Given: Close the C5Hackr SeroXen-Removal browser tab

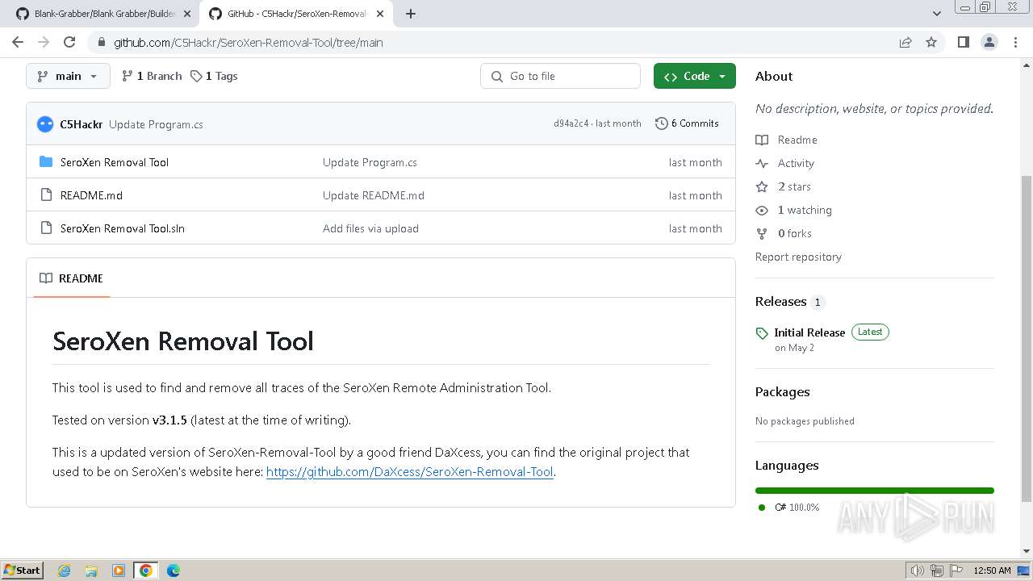Looking at the screenshot, I should (379, 14).
